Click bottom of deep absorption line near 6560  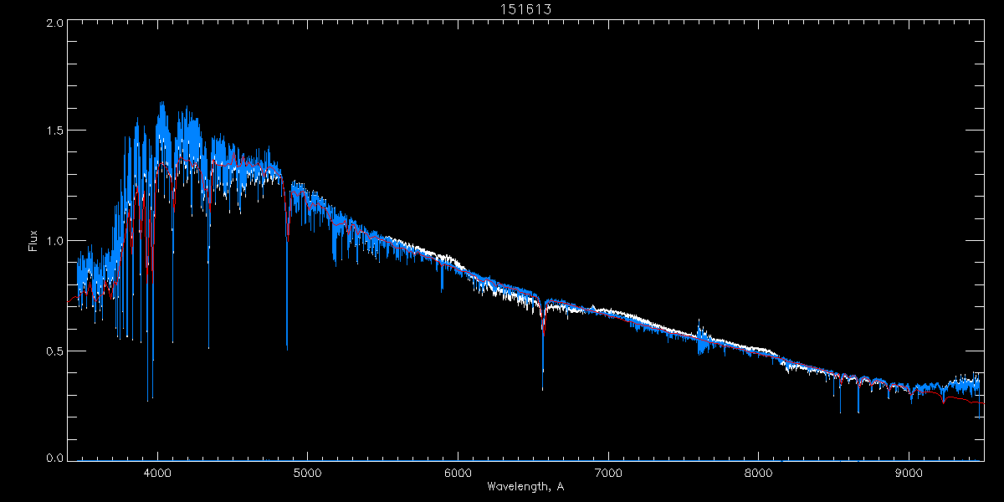(x=543, y=388)
